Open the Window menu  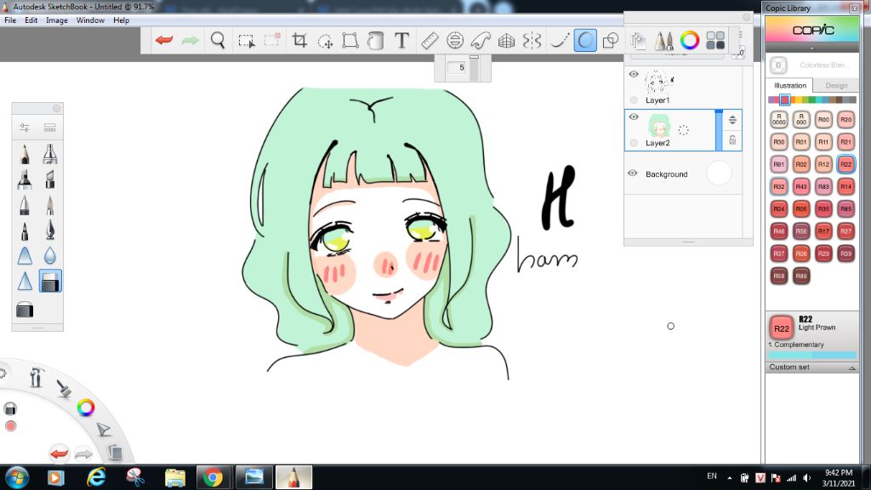click(90, 20)
